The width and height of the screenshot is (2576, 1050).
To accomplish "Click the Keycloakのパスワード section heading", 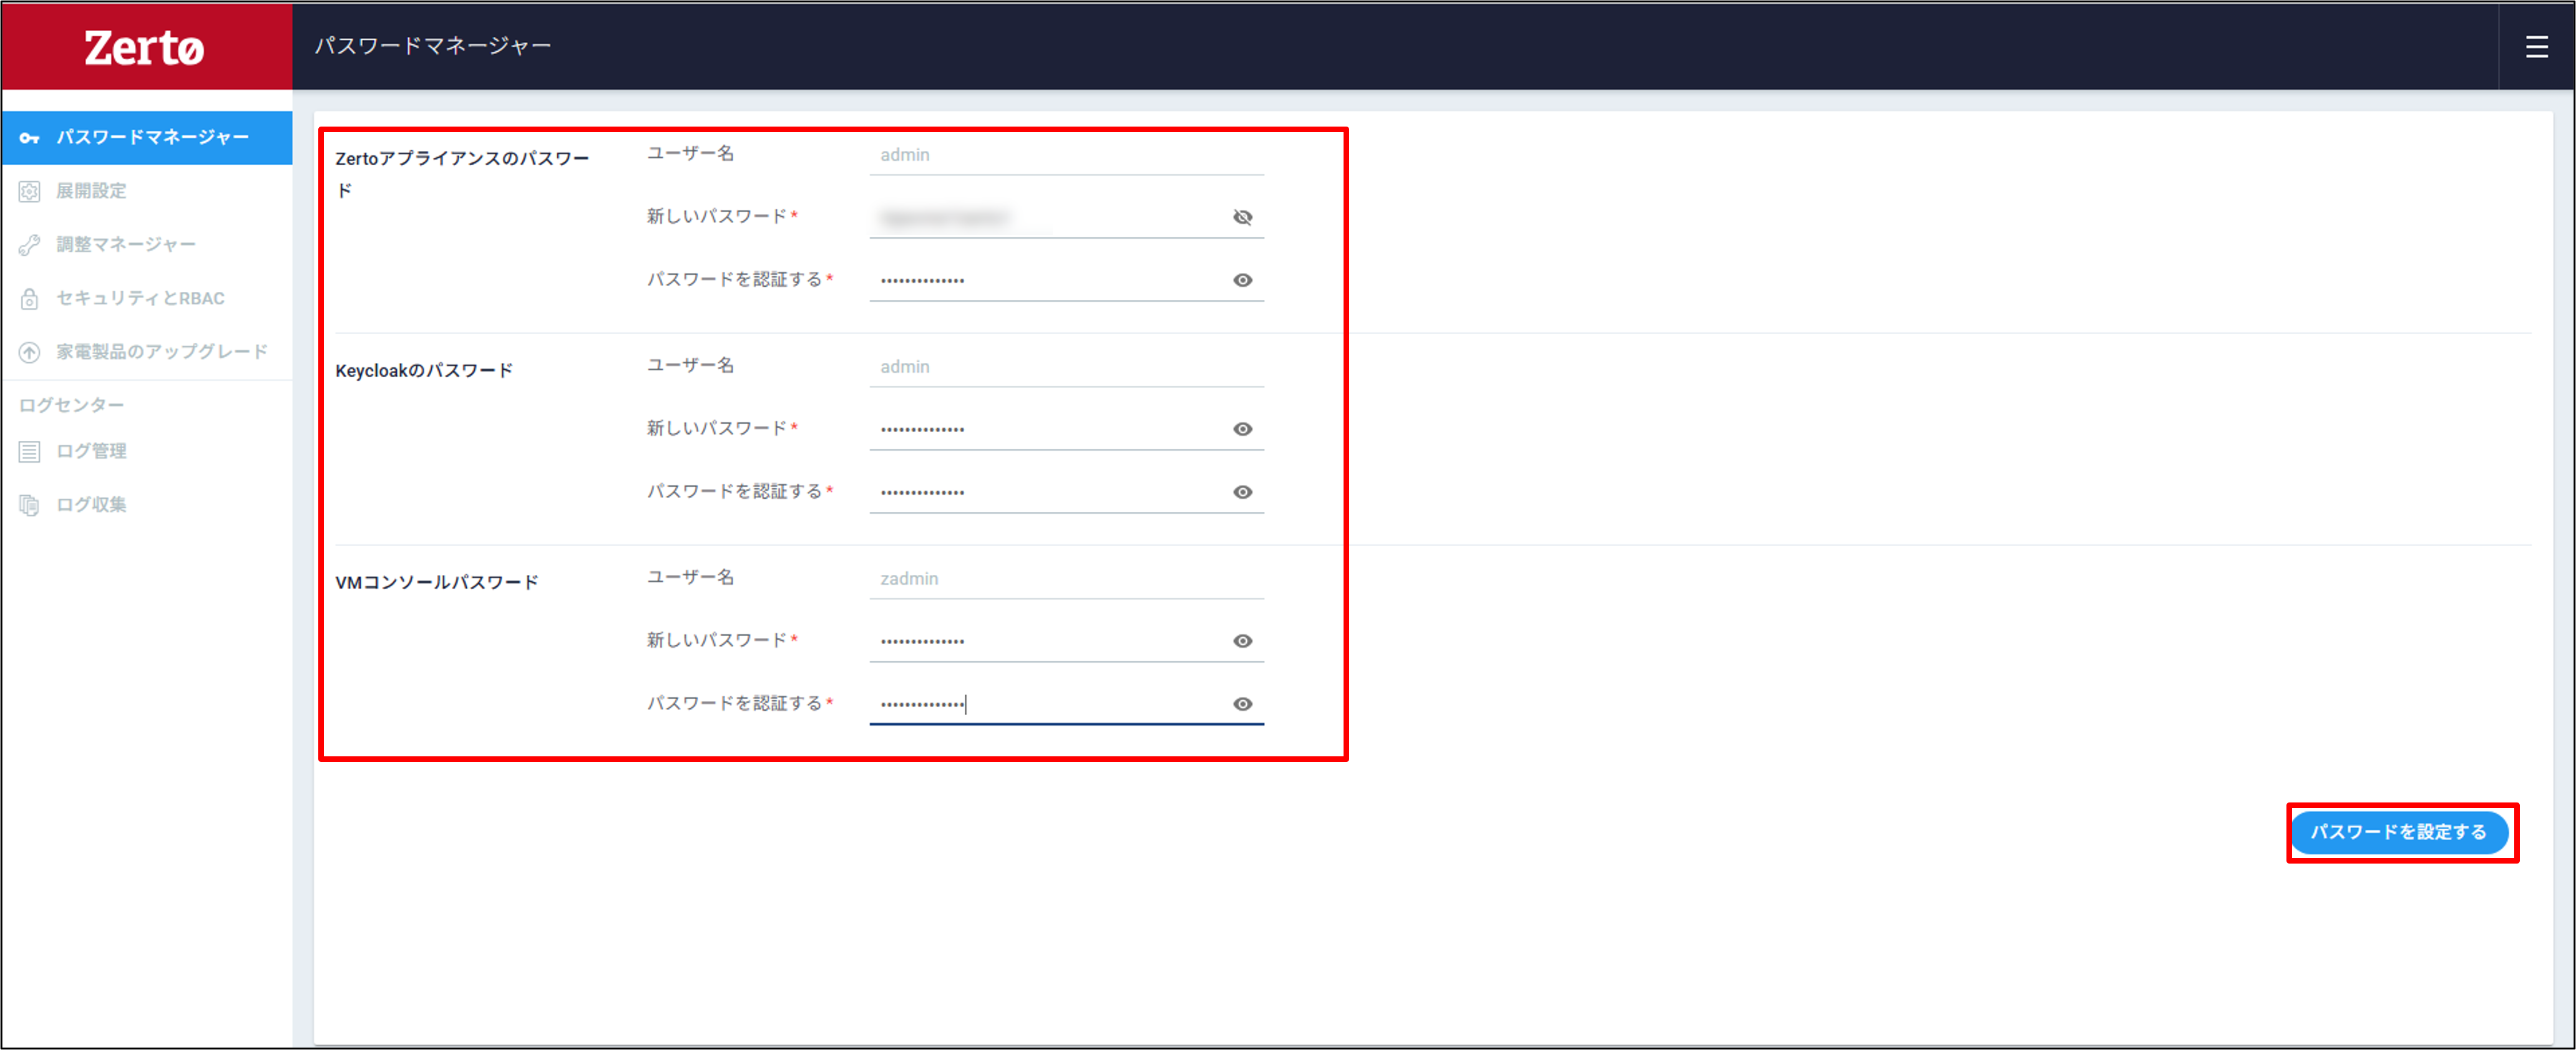I will [424, 370].
